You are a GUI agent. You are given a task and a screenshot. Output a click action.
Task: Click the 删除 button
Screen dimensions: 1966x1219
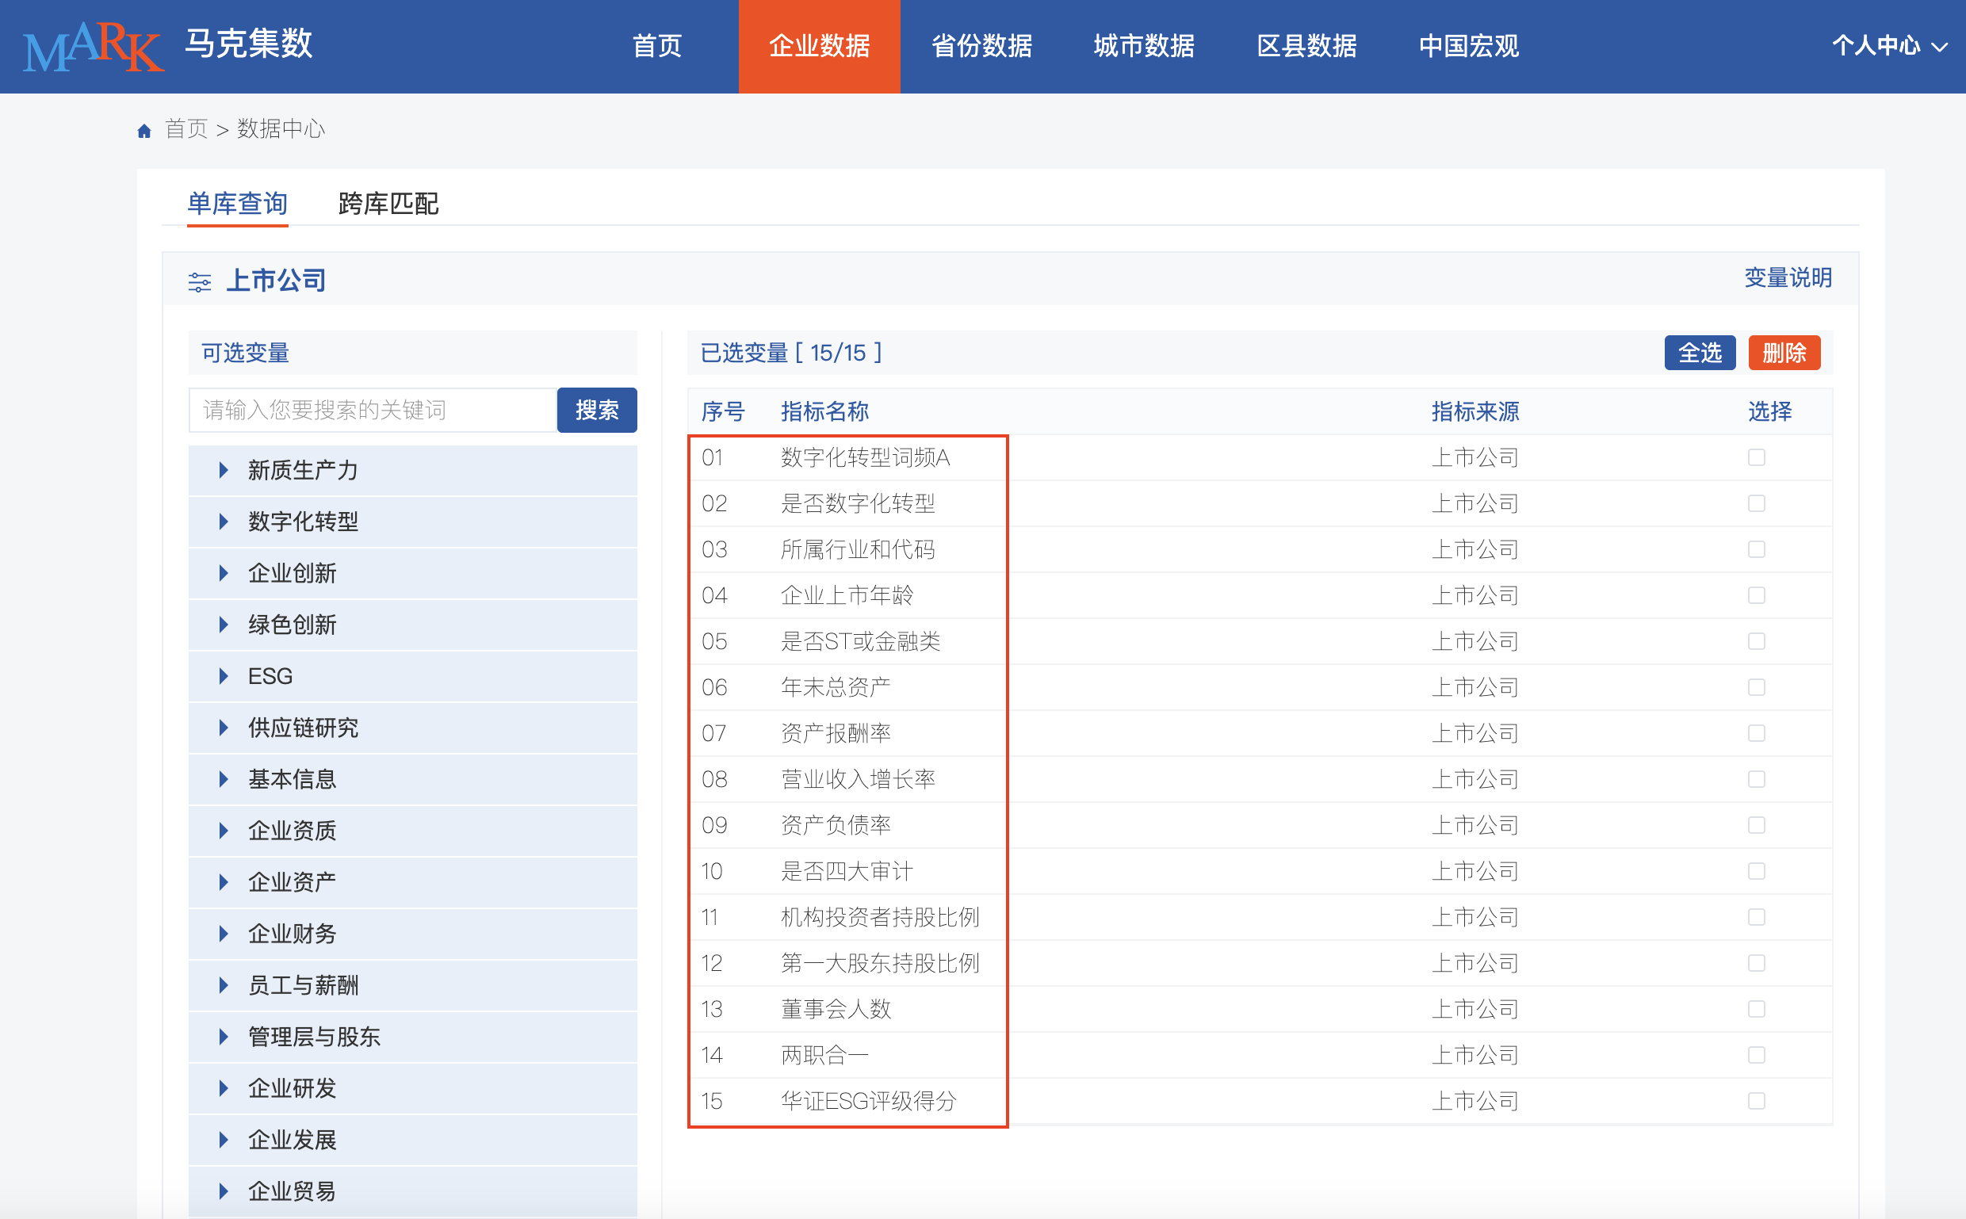[1784, 353]
